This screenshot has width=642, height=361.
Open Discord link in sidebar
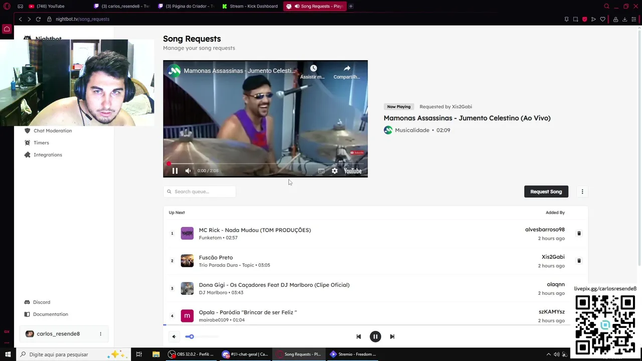coord(42,302)
